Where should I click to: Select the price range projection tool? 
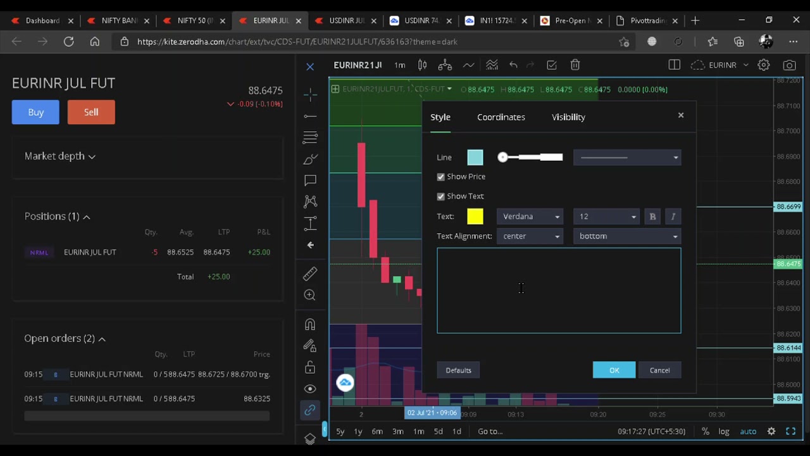pos(310,223)
